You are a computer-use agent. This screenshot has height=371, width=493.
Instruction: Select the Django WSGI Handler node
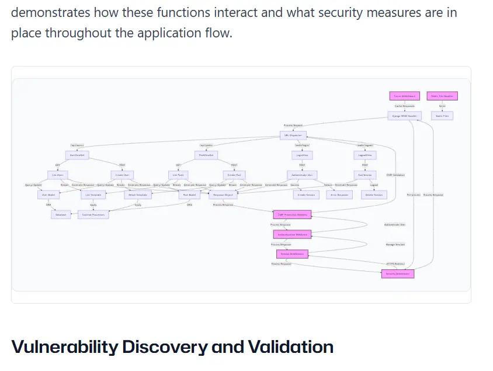(404, 116)
